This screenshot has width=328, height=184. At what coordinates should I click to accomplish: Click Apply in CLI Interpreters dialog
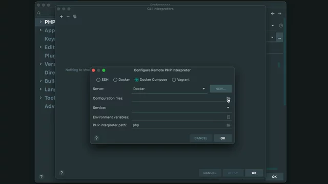[x=233, y=173]
